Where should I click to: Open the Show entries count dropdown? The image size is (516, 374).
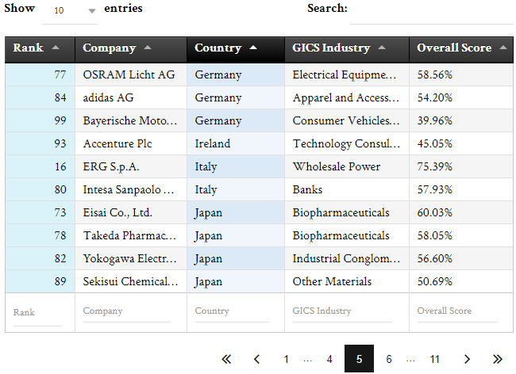click(x=70, y=11)
